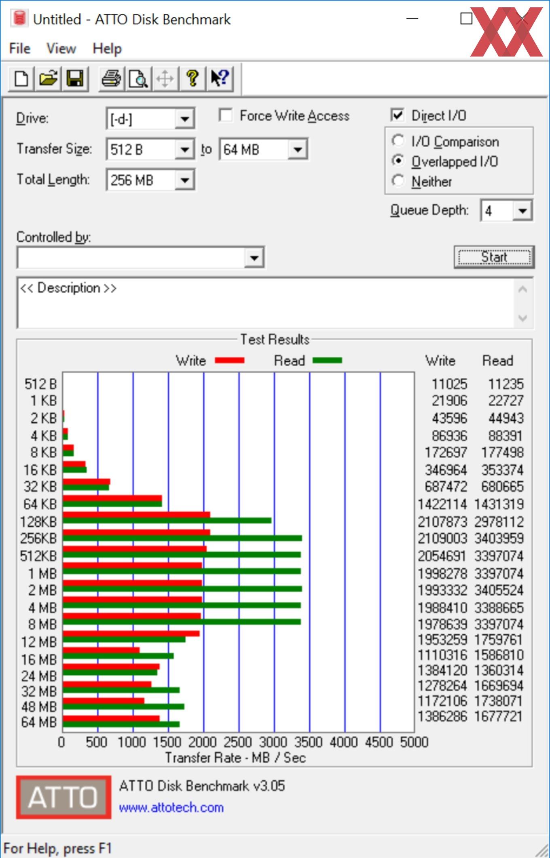The width and height of the screenshot is (550, 858).
Task: Click the 'Transfer Rate - MB / Sec' axis label
Action: [x=235, y=758]
